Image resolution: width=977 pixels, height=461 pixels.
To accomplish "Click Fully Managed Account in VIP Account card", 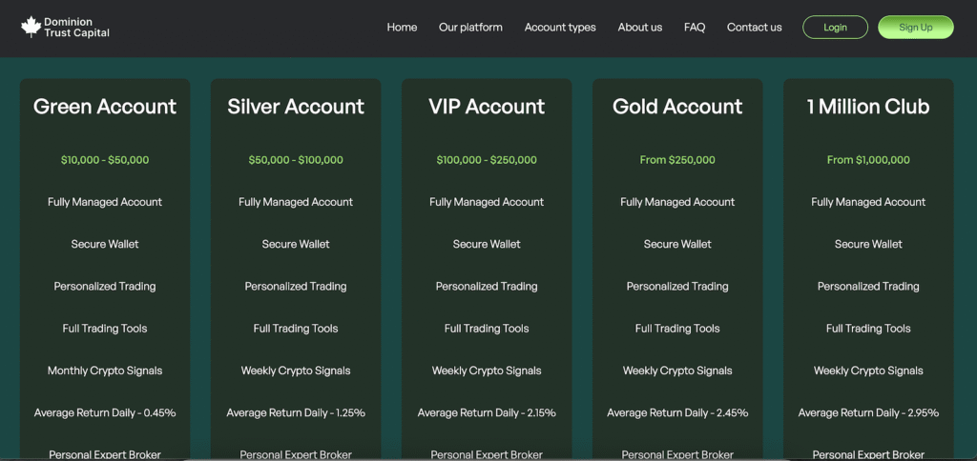I will (487, 202).
